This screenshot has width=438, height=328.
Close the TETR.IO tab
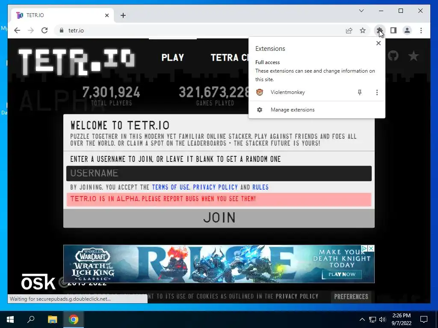[x=107, y=15]
